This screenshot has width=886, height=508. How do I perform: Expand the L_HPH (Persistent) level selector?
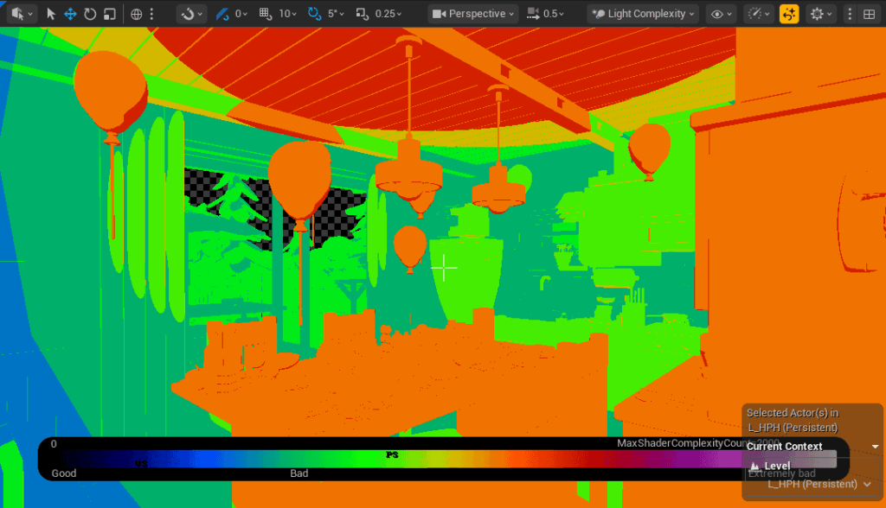[x=818, y=484]
